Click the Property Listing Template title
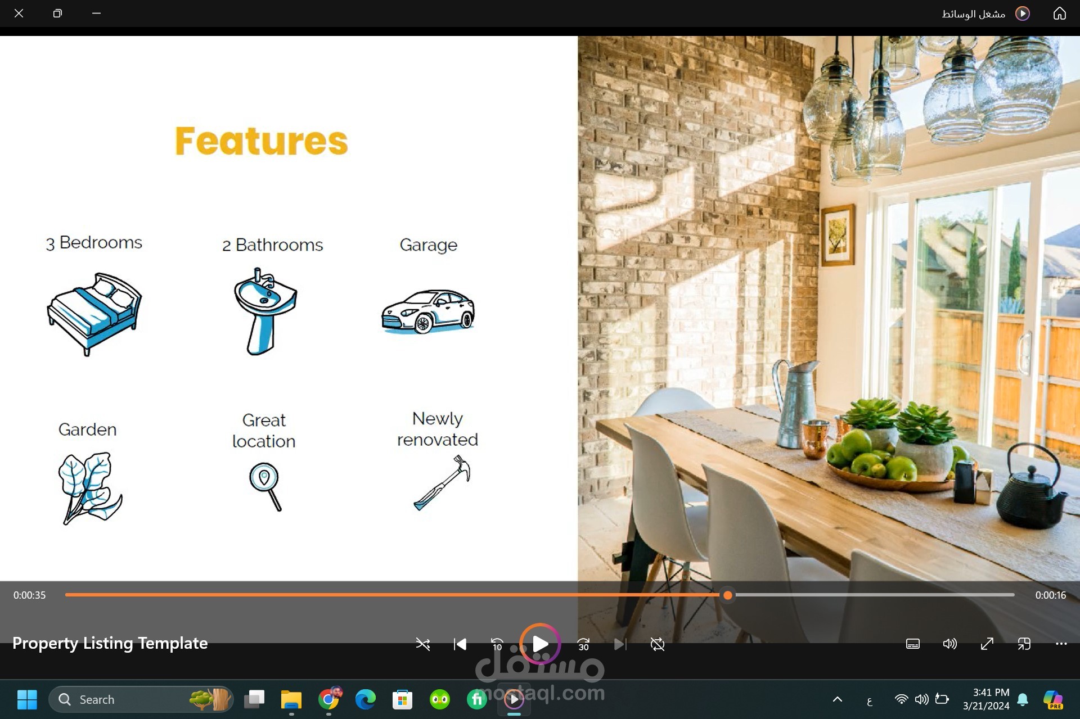The width and height of the screenshot is (1080, 719). 110,643
